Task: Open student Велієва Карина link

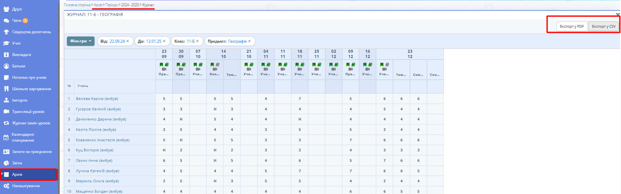Action: tap(97, 99)
